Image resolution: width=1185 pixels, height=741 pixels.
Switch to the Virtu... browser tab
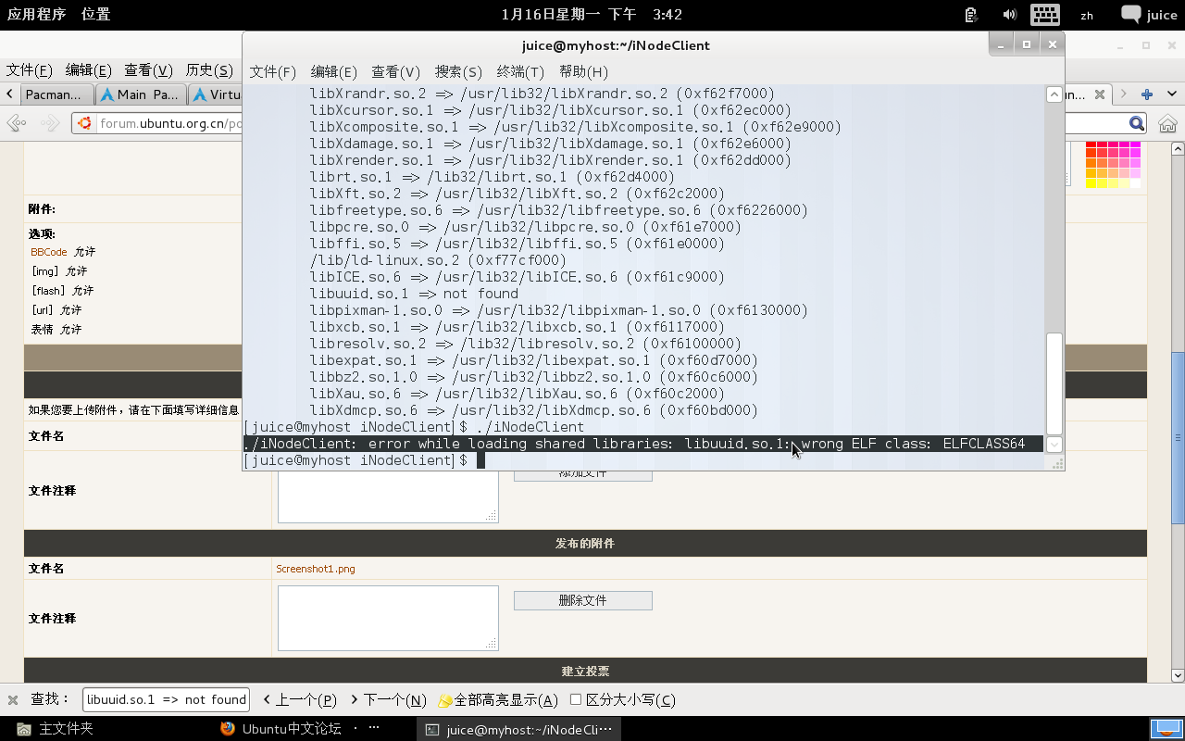tap(215, 94)
